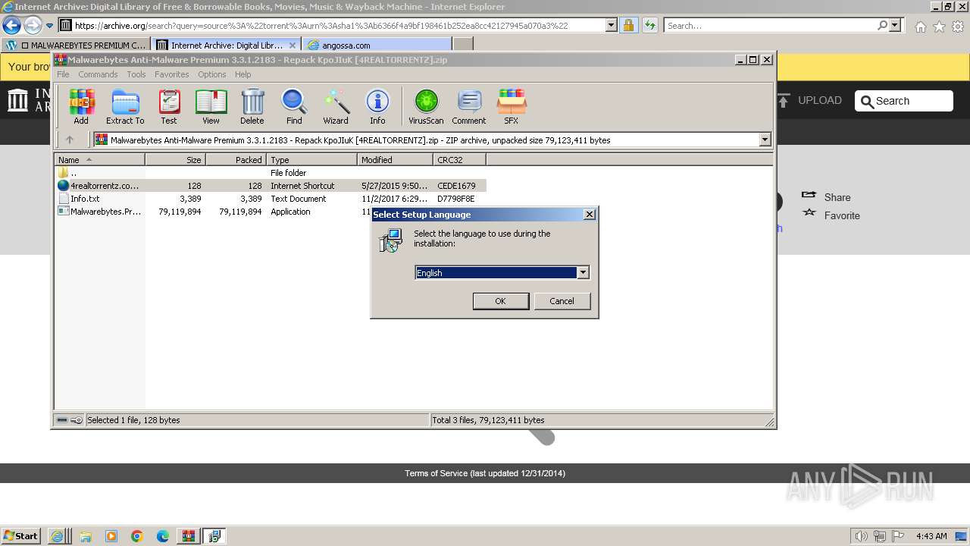Viewport: 970px width, 546px height.
Task: Click the SFX toolbar icon
Action: [x=512, y=106]
